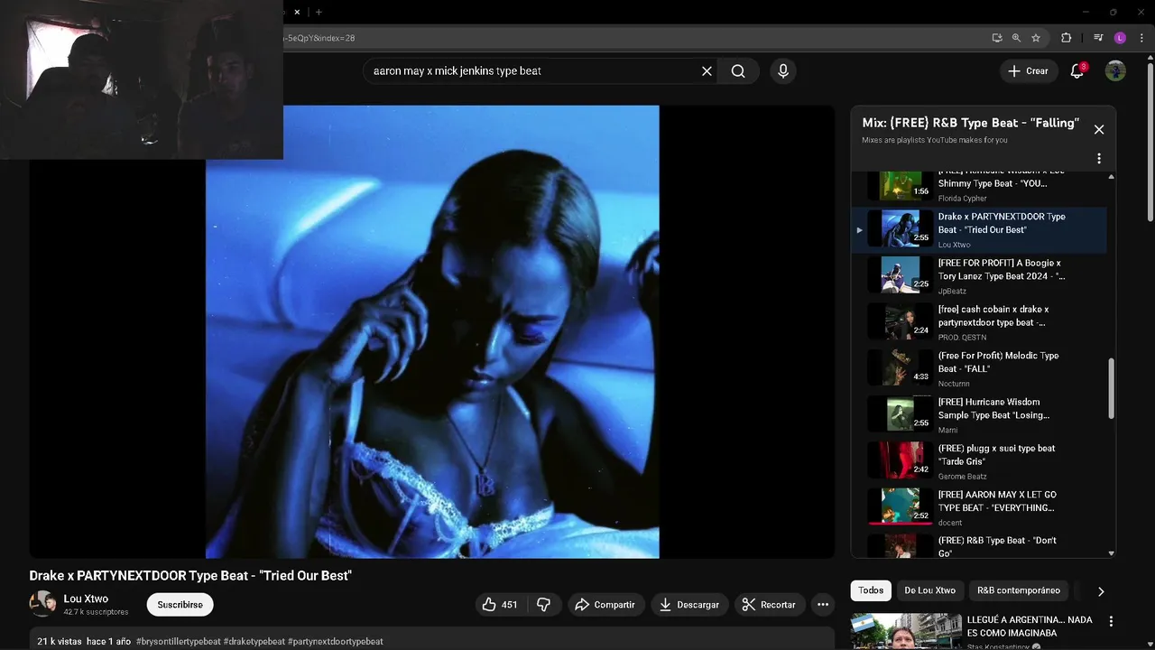Screen dimensions: 1155x650
Task: Play the plugg x suei "Tarde Gris" beat
Action: pos(979,461)
